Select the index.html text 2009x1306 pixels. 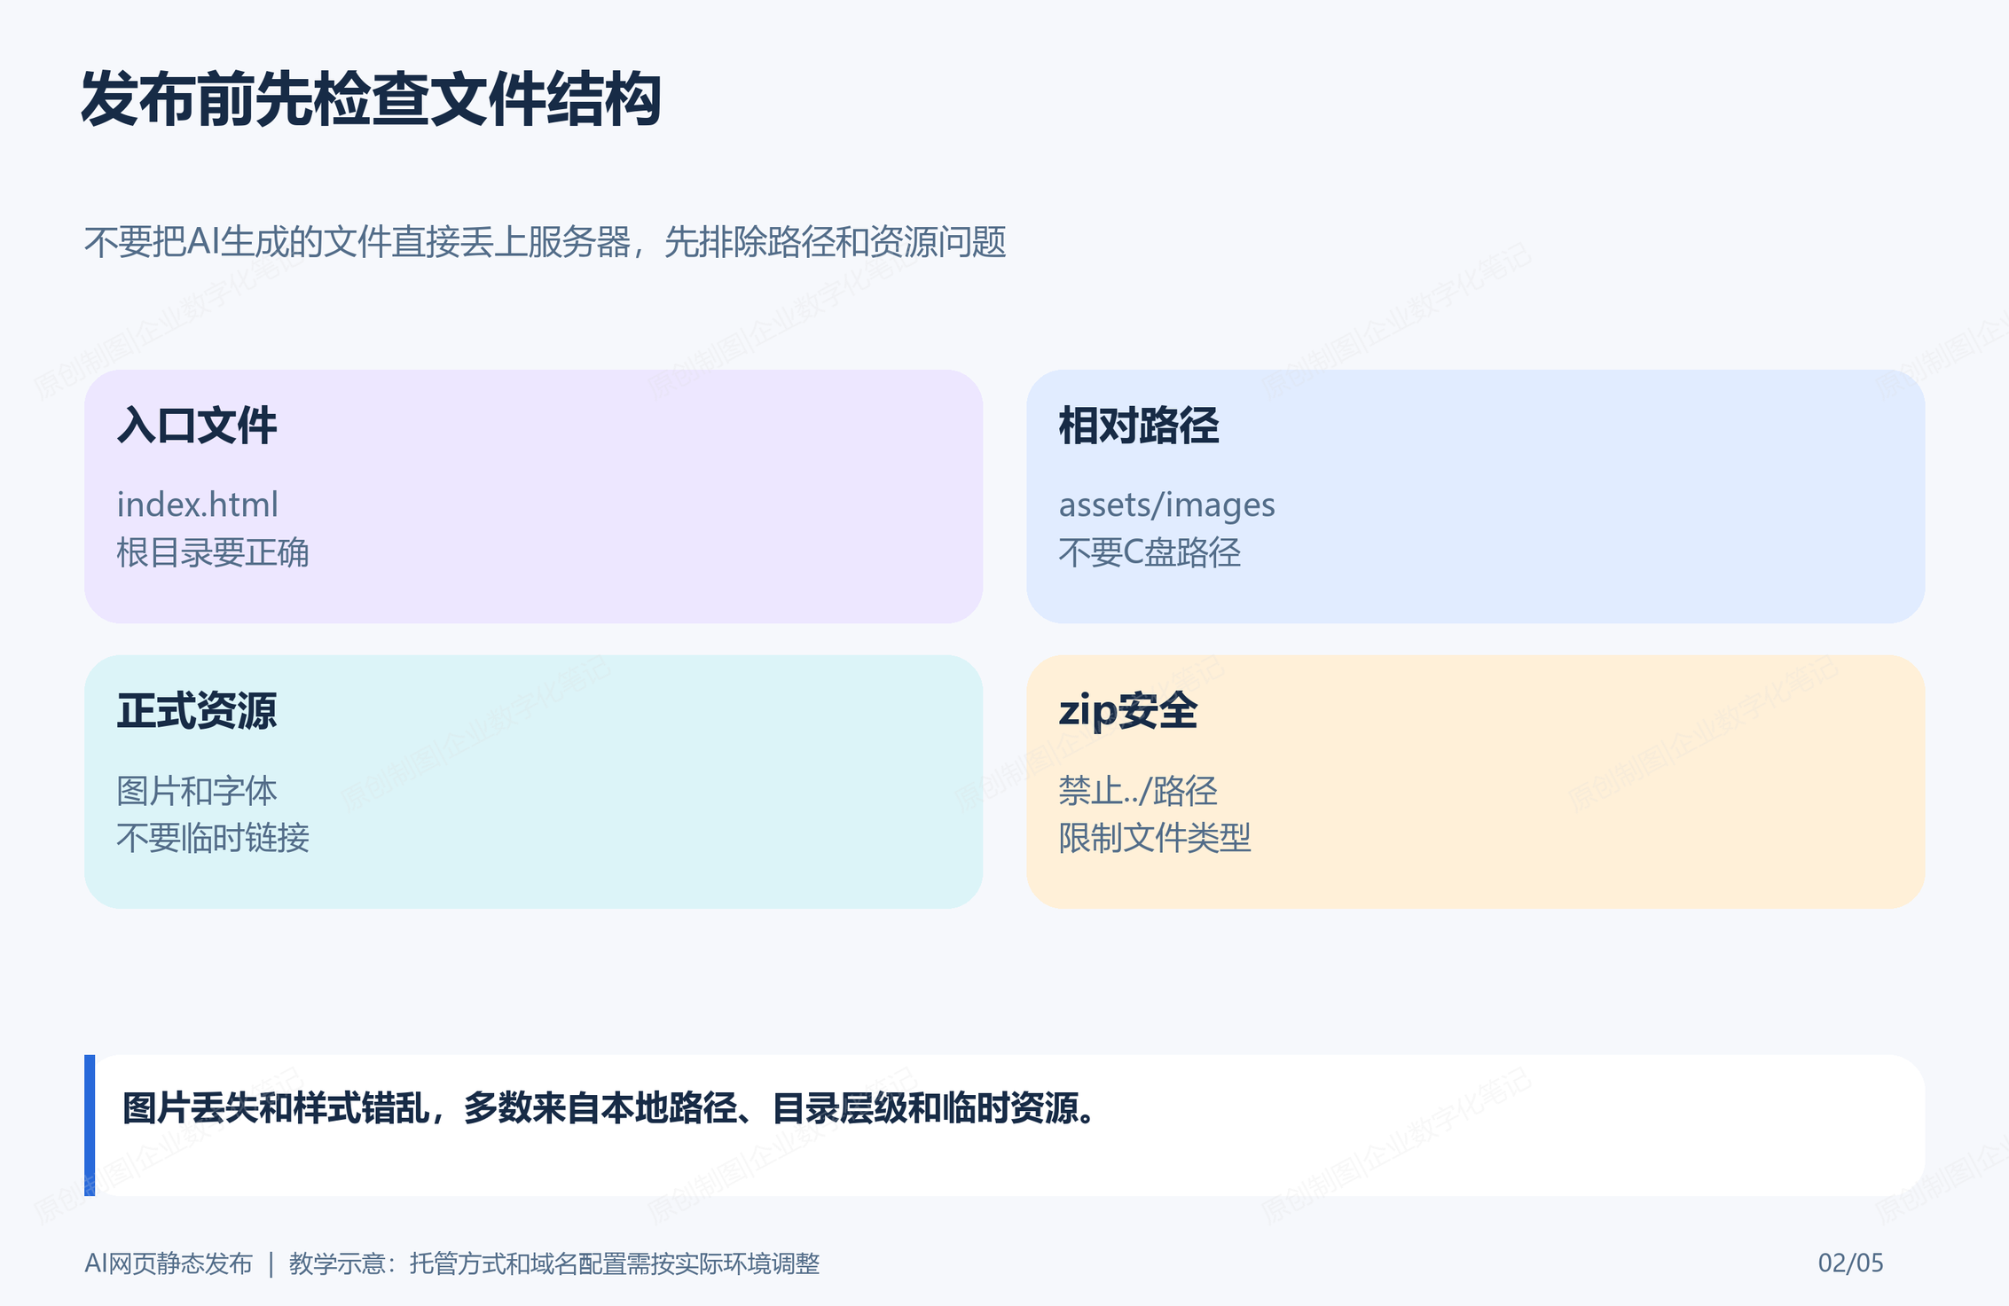197,504
